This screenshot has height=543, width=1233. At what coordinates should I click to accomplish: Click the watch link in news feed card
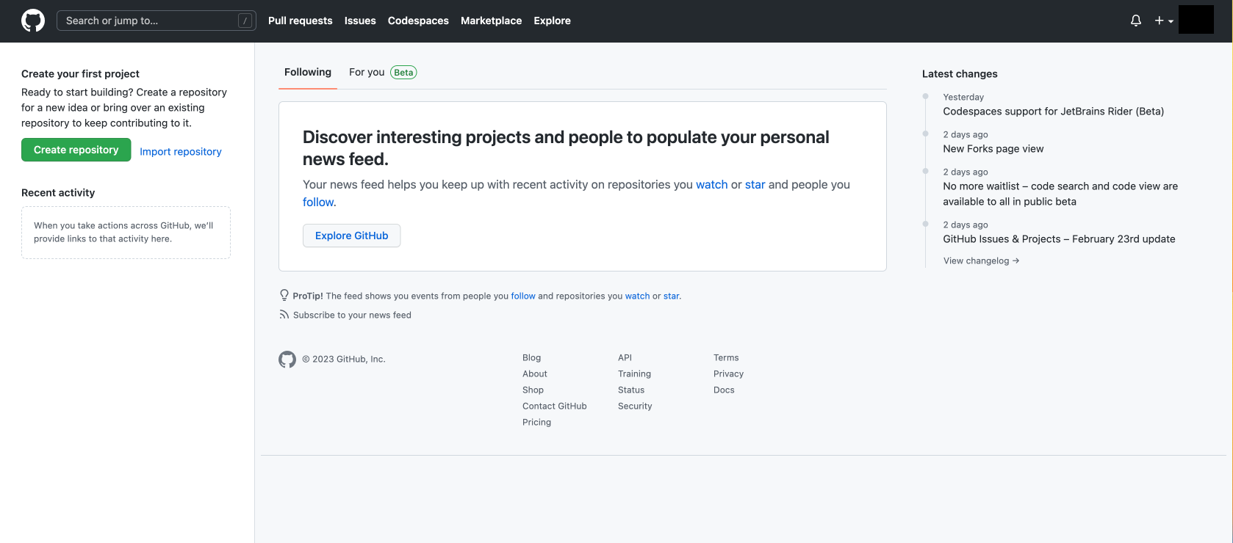(x=712, y=184)
